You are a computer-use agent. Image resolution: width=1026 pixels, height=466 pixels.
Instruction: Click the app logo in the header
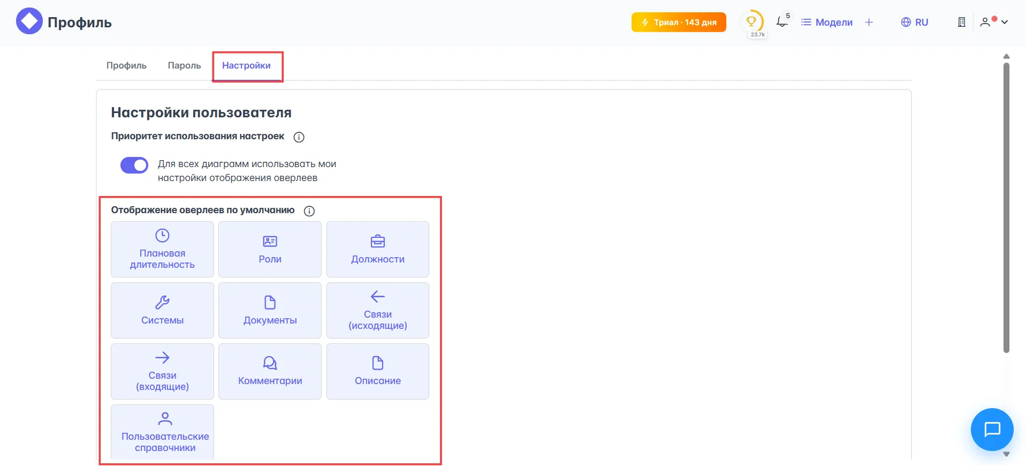tap(29, 21)
